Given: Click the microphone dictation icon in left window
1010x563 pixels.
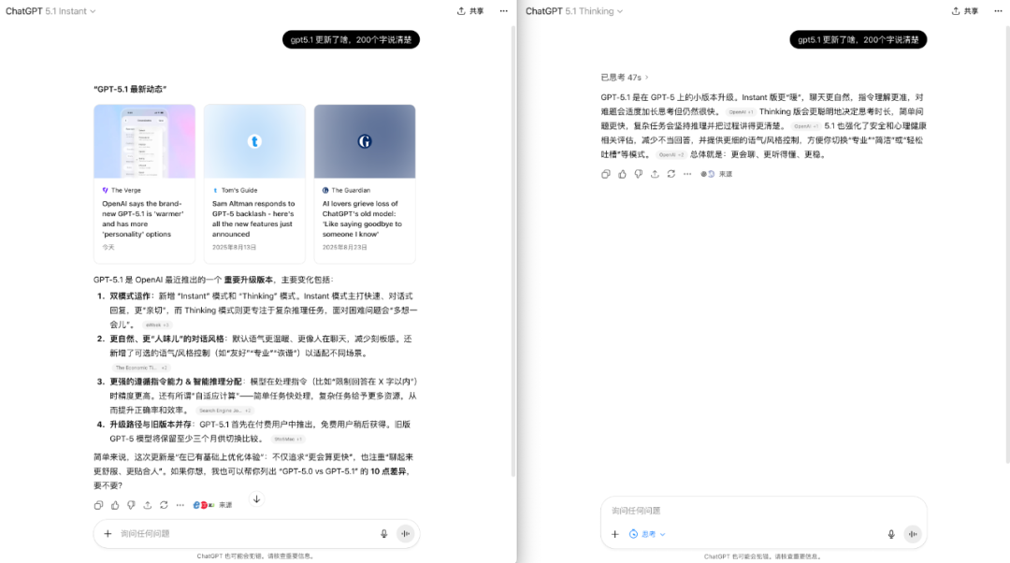Looking at the screenshot, I should coord(384,533).
